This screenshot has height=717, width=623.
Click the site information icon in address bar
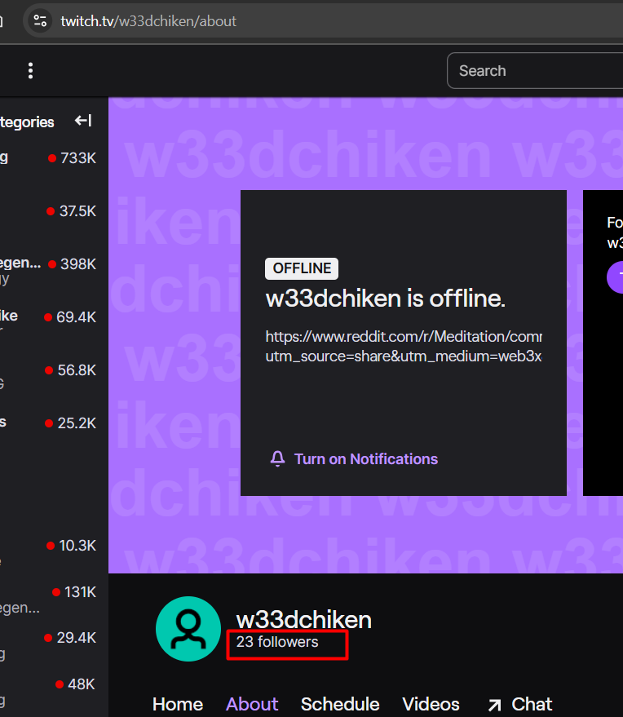40,21
